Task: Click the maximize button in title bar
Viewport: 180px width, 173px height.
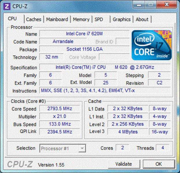Action: point(150,5)
